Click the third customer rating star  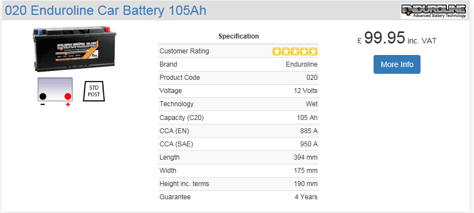click(x=295, y=52)
